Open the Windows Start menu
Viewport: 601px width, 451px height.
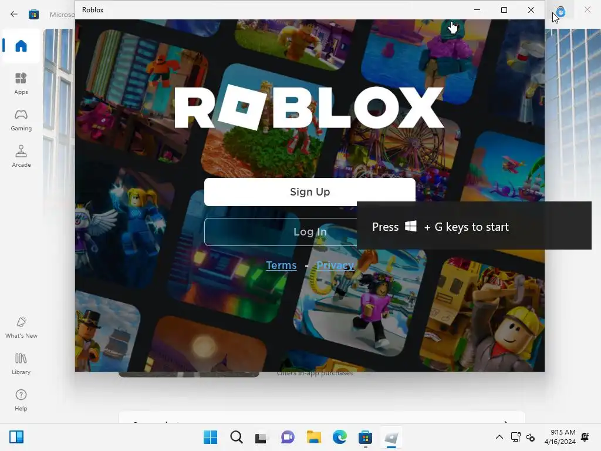[210, 437]
